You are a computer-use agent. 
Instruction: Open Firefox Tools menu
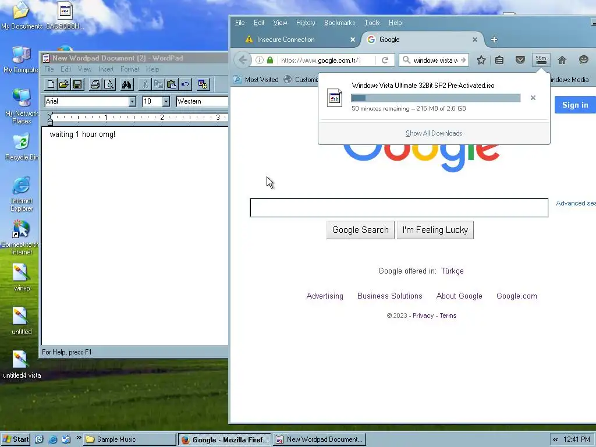372,23
